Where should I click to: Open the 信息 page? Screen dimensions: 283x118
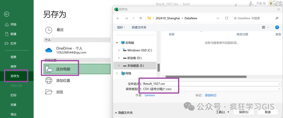pyautogui.click(x=13, y=57)
